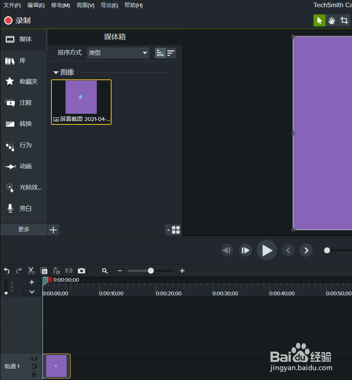Select the arrow edit mode tool
Screen dimensions: 352x380
point(319,20)
